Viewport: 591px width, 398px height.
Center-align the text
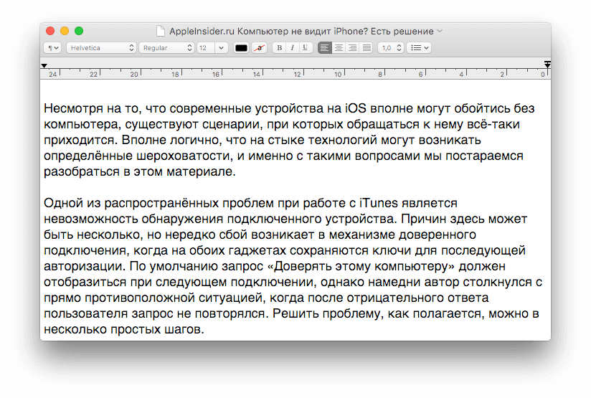tap(339, 48)
